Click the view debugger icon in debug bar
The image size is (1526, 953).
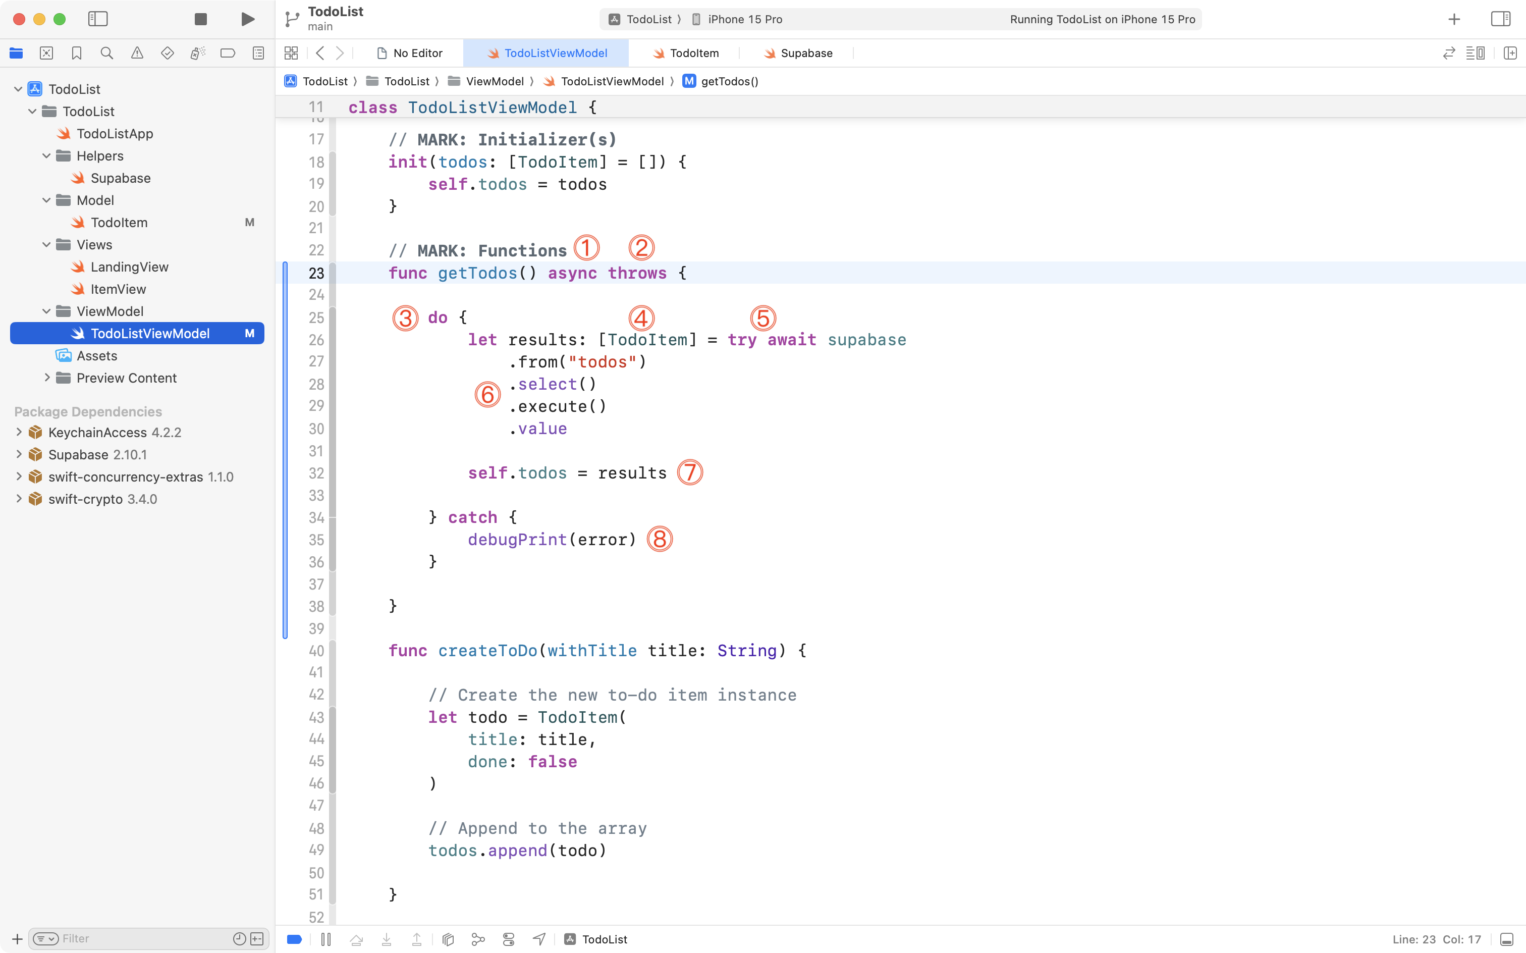(x=447, y=939)
